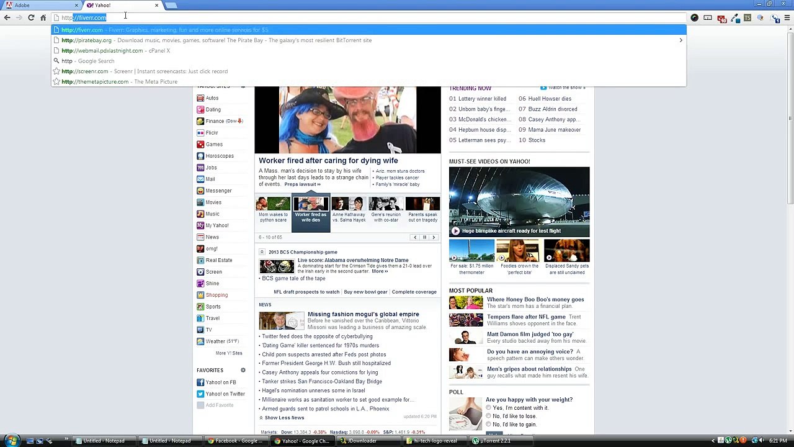Open Horoscopes in Yahoo sites
794x447 pixels.
(x=220, y=156)
